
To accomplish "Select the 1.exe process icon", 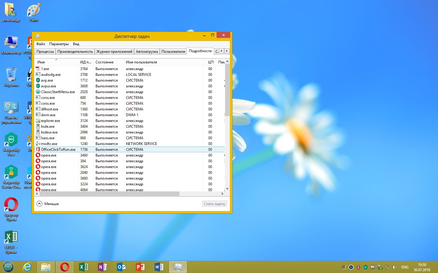I will click(38, 69).
